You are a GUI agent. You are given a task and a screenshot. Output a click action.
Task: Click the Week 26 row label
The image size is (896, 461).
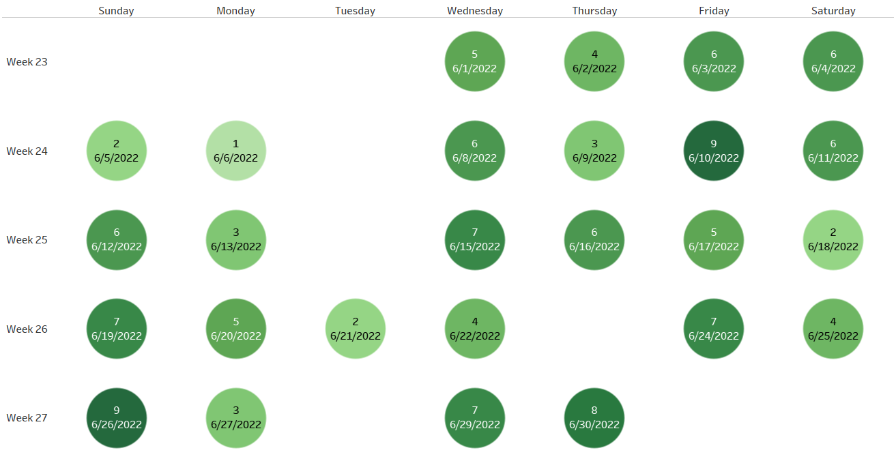coord(27,329)
